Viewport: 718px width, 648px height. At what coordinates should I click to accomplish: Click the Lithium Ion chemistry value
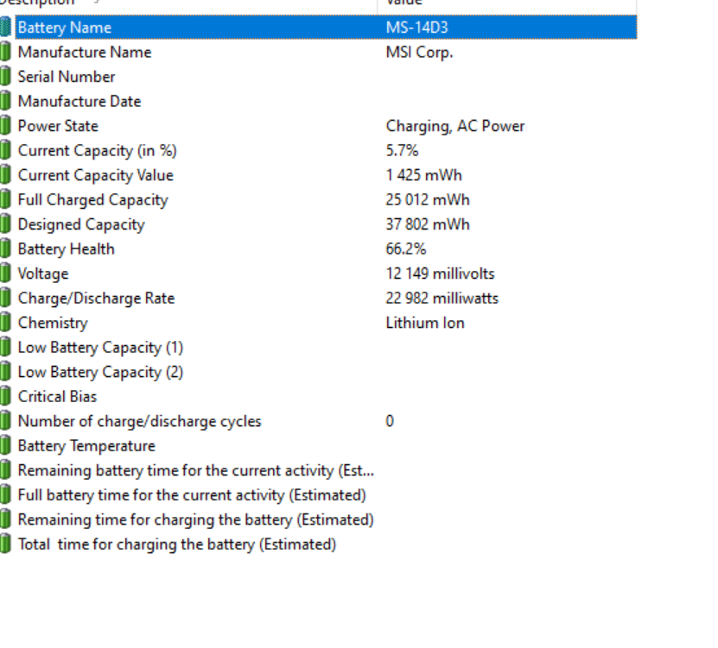tap(425, 324)
